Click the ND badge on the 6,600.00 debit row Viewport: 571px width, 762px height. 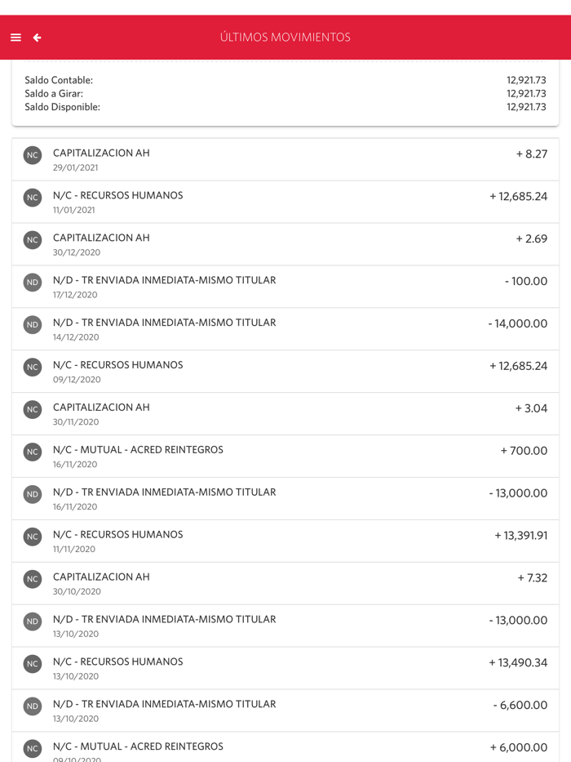pos(32,706)
